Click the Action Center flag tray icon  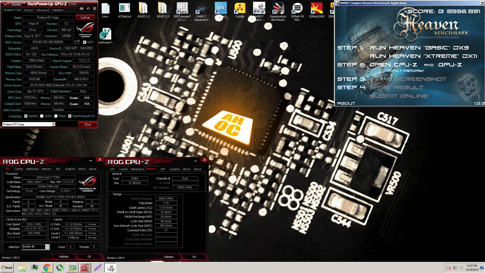tap(449, 268)
